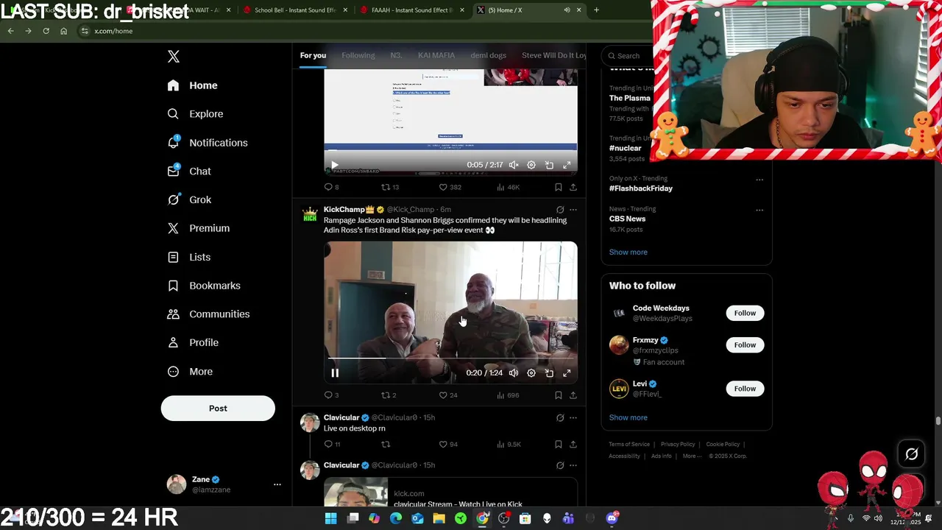This screenshot has width=942, height=530.
Task: Like the post with 382 likes
Action: 443,187
